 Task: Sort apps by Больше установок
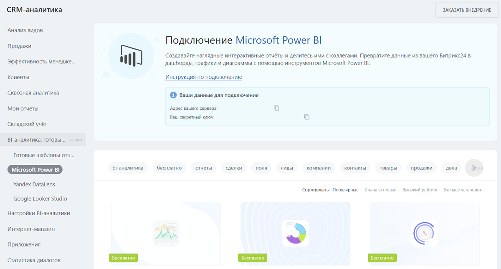coord(463,190)
